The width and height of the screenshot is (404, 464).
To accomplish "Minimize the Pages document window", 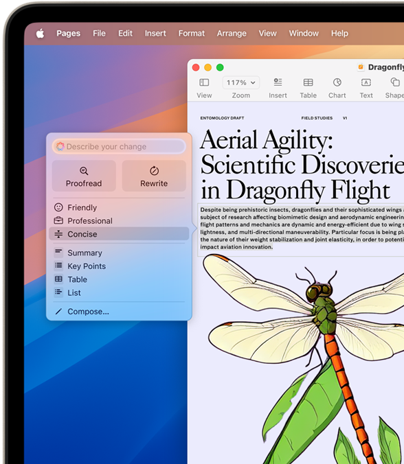I will 208,67.
